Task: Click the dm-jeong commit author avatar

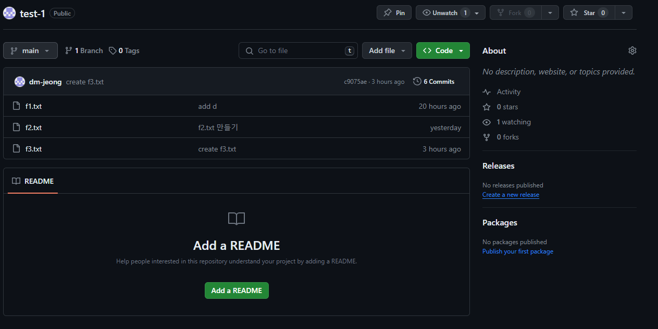Action: [x=20, y=82]
